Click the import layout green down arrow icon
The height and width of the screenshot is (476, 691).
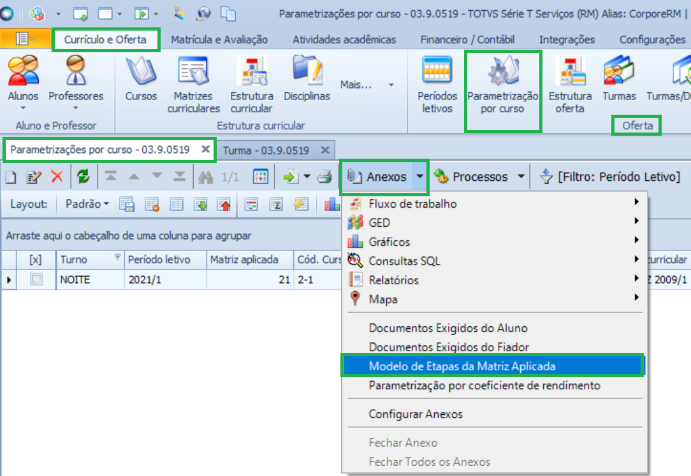[x=201, y=205]
